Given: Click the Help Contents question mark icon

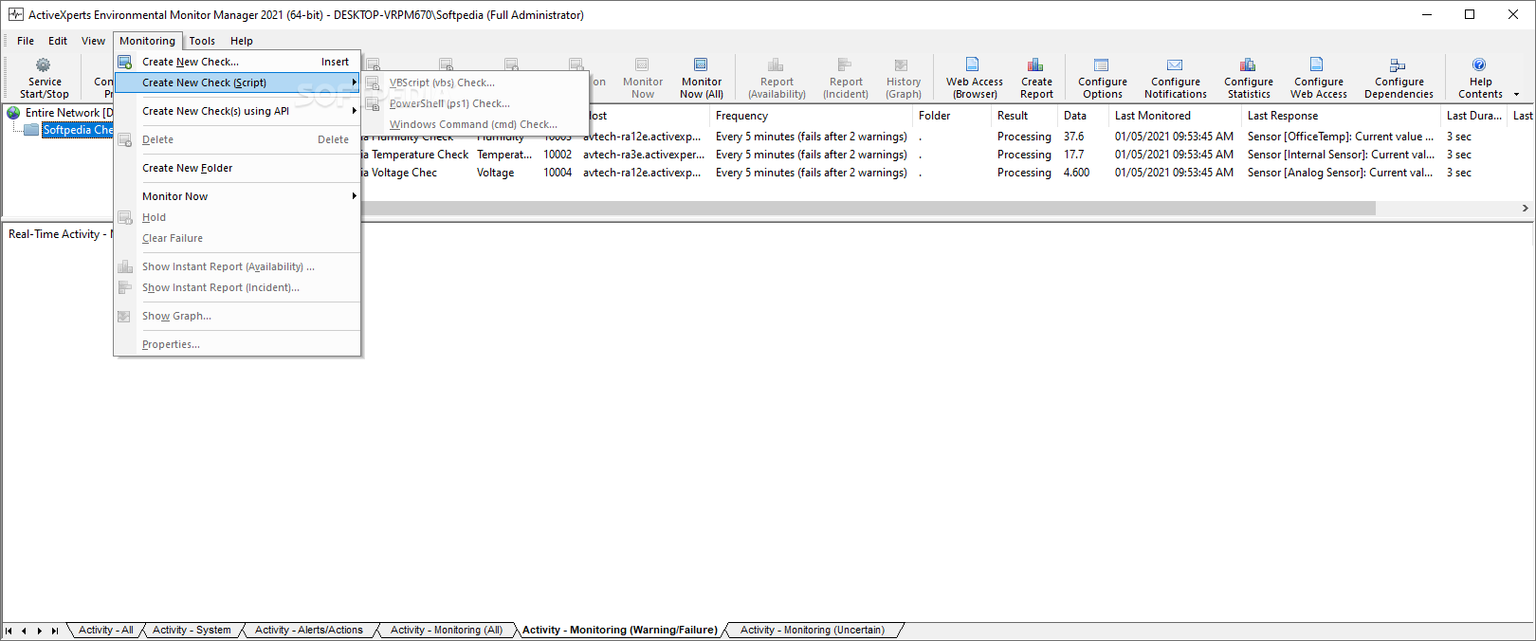Looking at the screenshot, I should 1479,64.
